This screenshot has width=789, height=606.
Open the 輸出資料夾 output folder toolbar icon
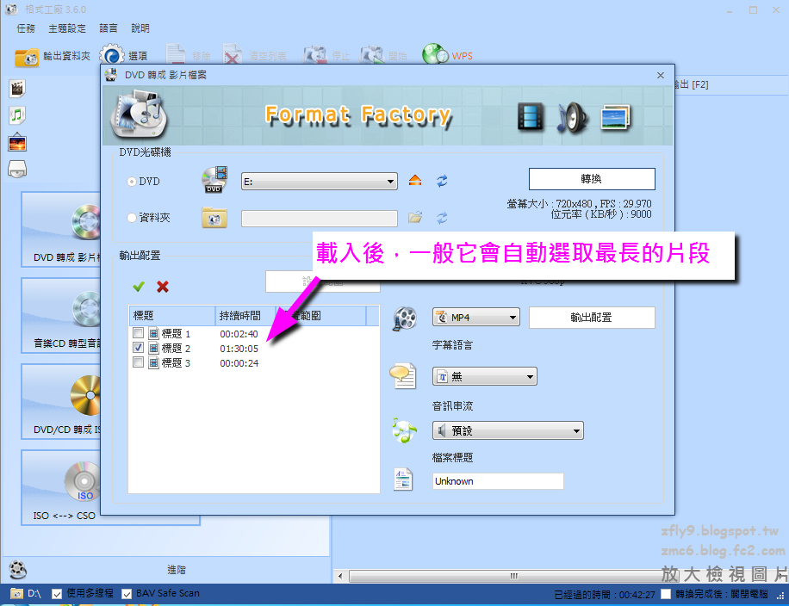point(26,57)
